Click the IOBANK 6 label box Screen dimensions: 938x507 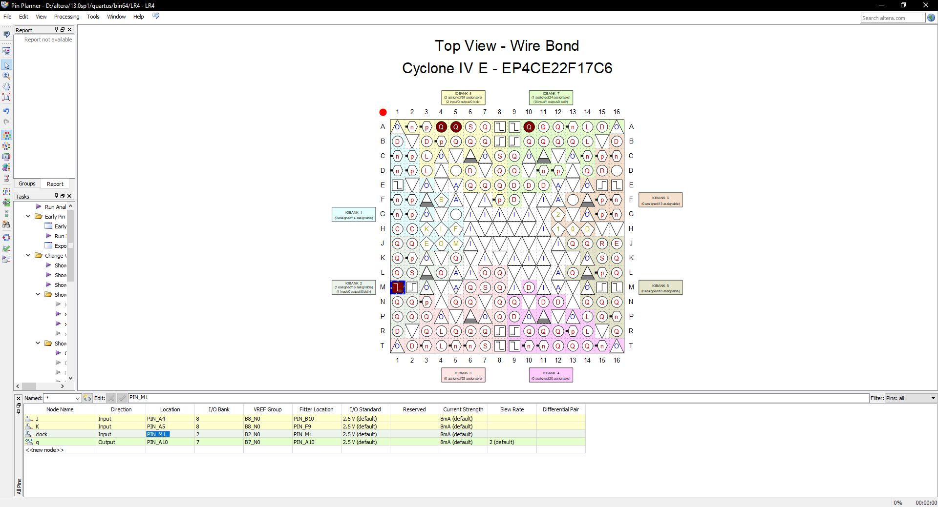[x=661, y=200]
